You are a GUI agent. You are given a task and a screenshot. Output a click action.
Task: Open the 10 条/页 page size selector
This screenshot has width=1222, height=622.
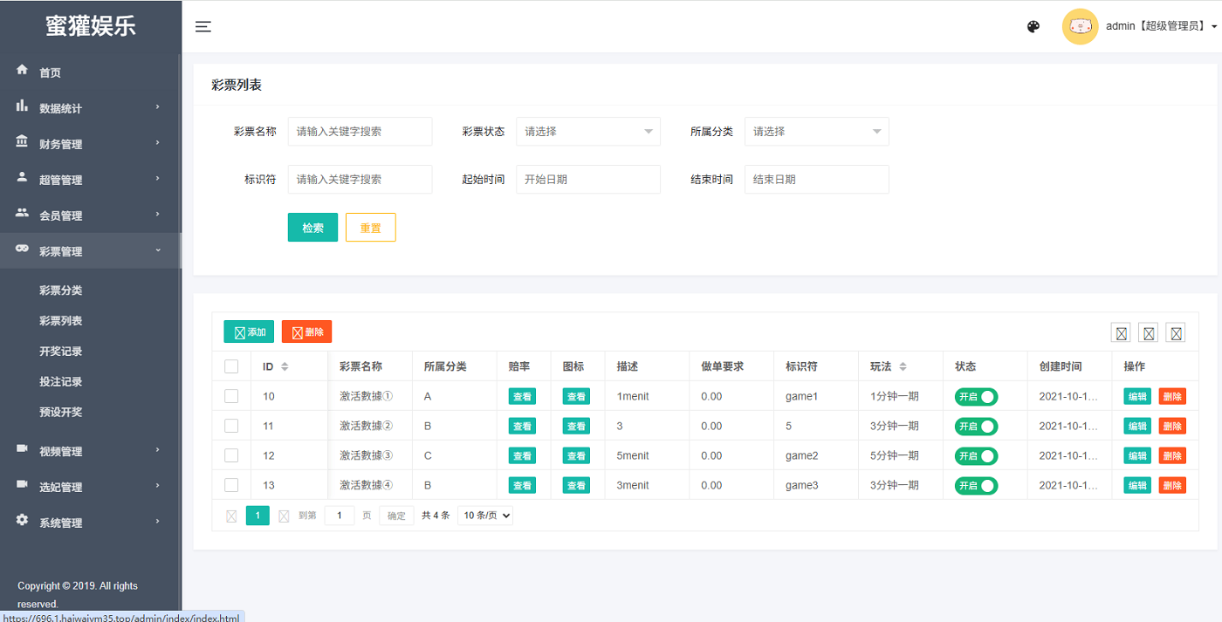click(x=485, y=516)
